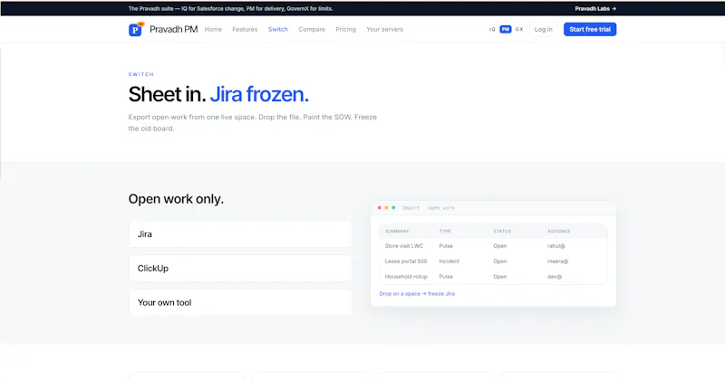Select the Your own tool option
725x379 pixels.
point(240,302)
